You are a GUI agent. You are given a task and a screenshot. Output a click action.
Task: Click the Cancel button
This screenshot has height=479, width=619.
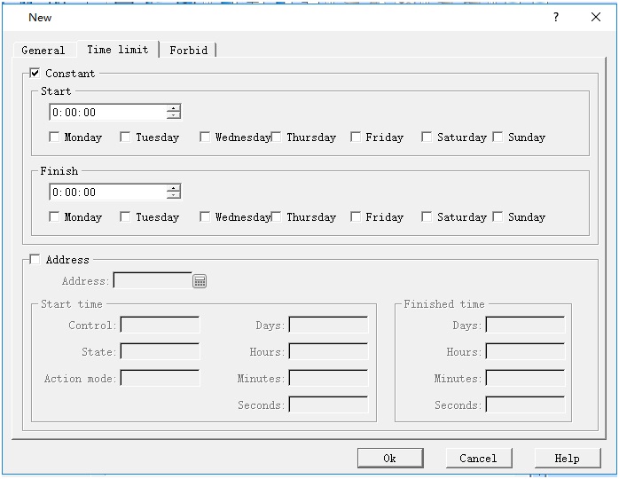click(x=478, y=459)
